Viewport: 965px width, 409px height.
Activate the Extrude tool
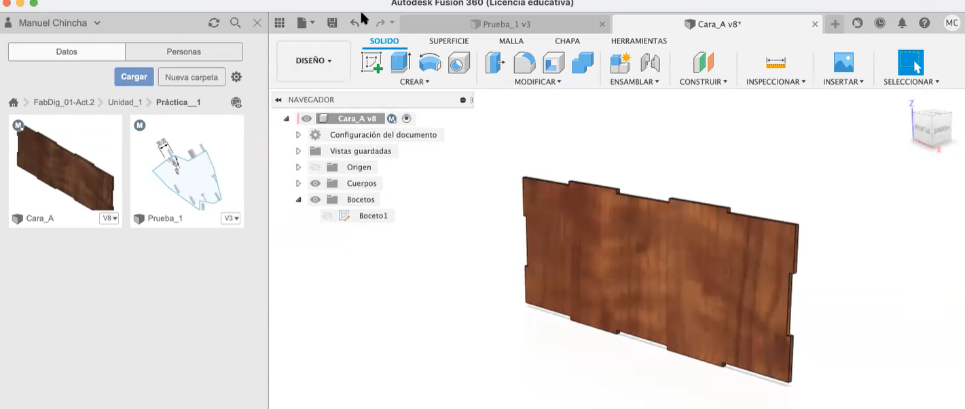399,62
